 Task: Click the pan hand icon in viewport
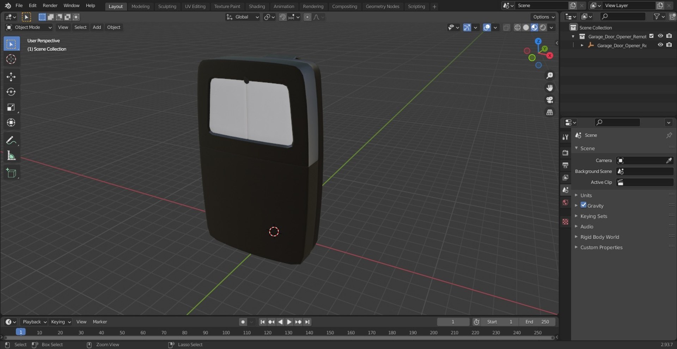pos(549,88)
